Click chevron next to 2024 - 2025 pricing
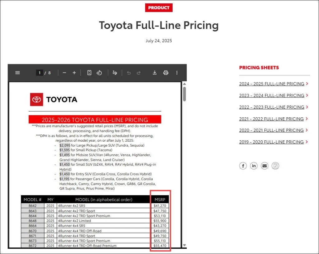The height and width of the screenshot is (254, 319). pyautogui.click(x=307, y=83)
